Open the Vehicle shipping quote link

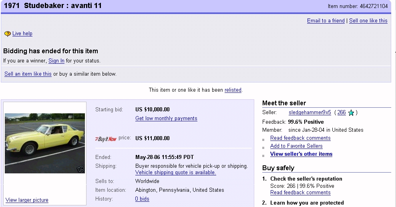coord(175,173)
